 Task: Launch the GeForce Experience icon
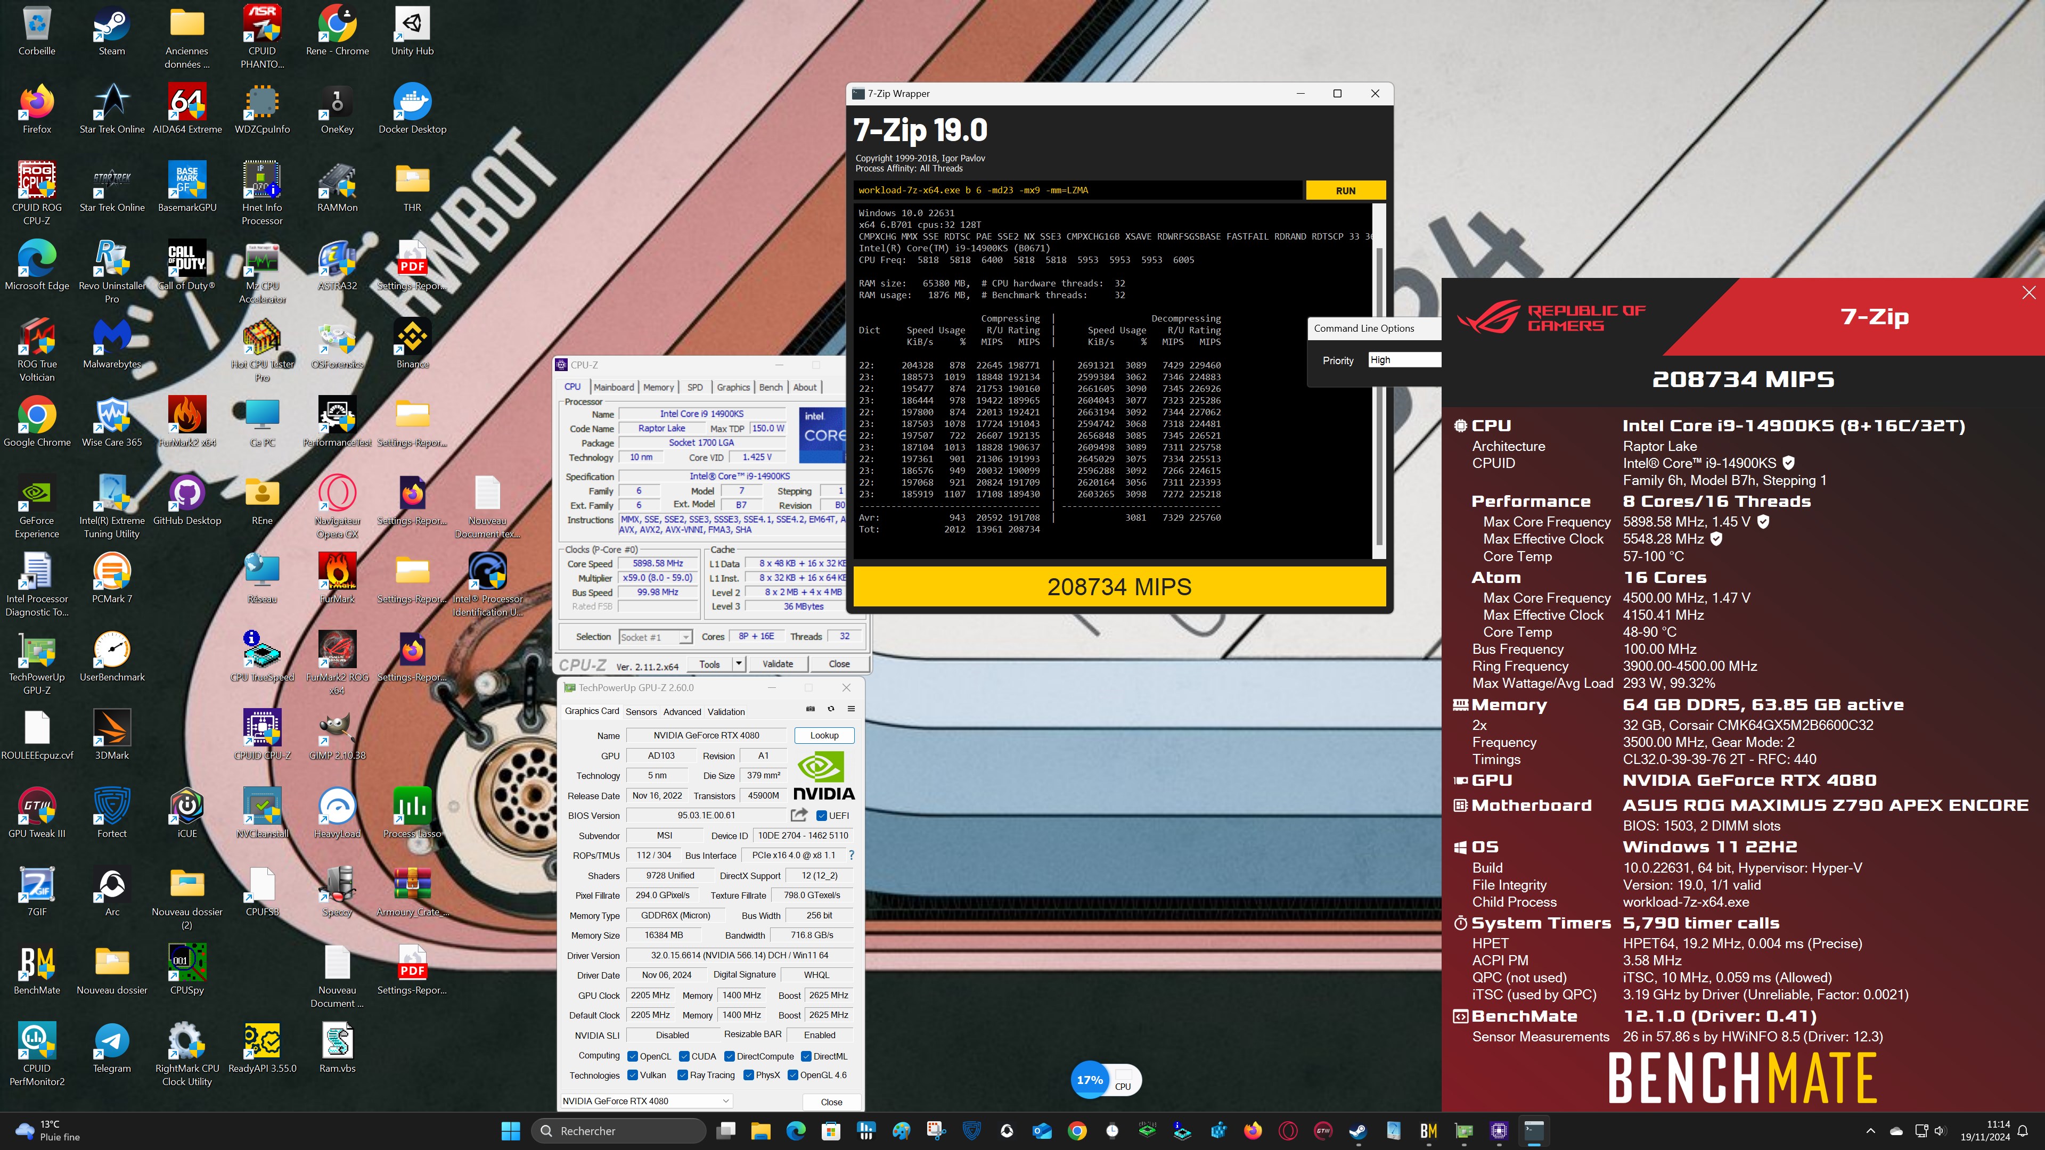point(37,507)
